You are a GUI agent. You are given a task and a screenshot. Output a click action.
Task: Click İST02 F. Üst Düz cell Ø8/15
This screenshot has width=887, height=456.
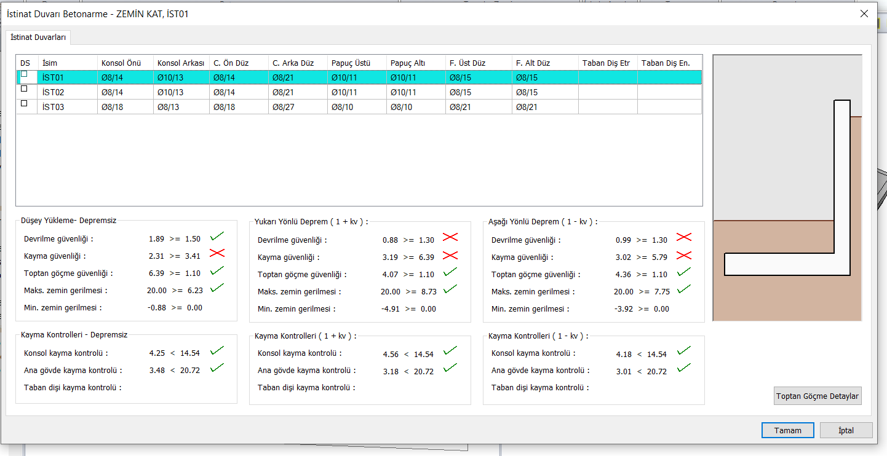coord(479,92)
